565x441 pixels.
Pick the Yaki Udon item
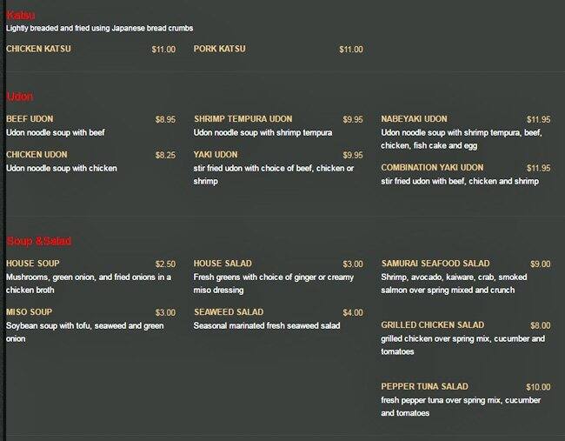coord(217,155)
